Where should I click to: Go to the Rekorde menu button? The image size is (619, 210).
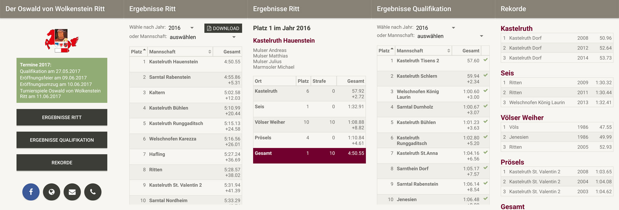(62, 163)
